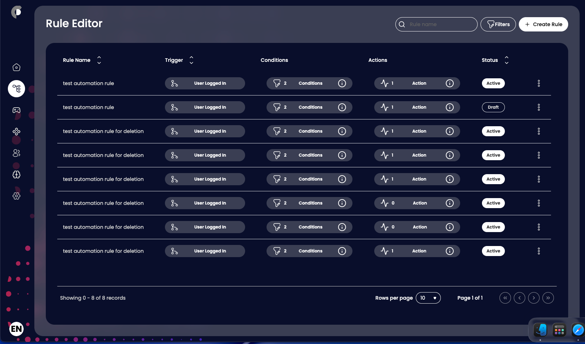Toggle Active status on the first rule

(493, 83)
